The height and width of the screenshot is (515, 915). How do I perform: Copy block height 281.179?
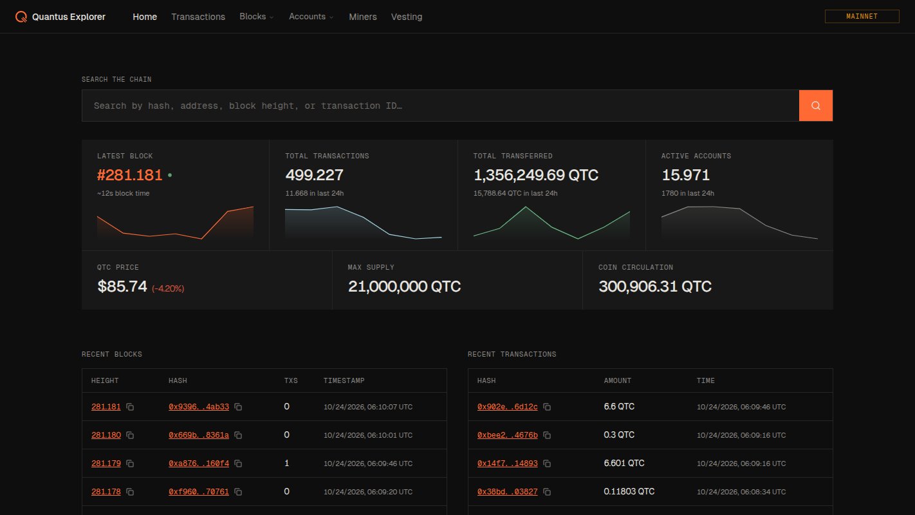pos(130,464)
